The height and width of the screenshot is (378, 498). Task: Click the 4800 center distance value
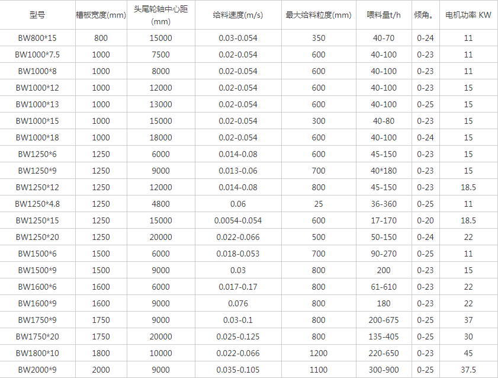pyautogui.click(x=160, y=204)
